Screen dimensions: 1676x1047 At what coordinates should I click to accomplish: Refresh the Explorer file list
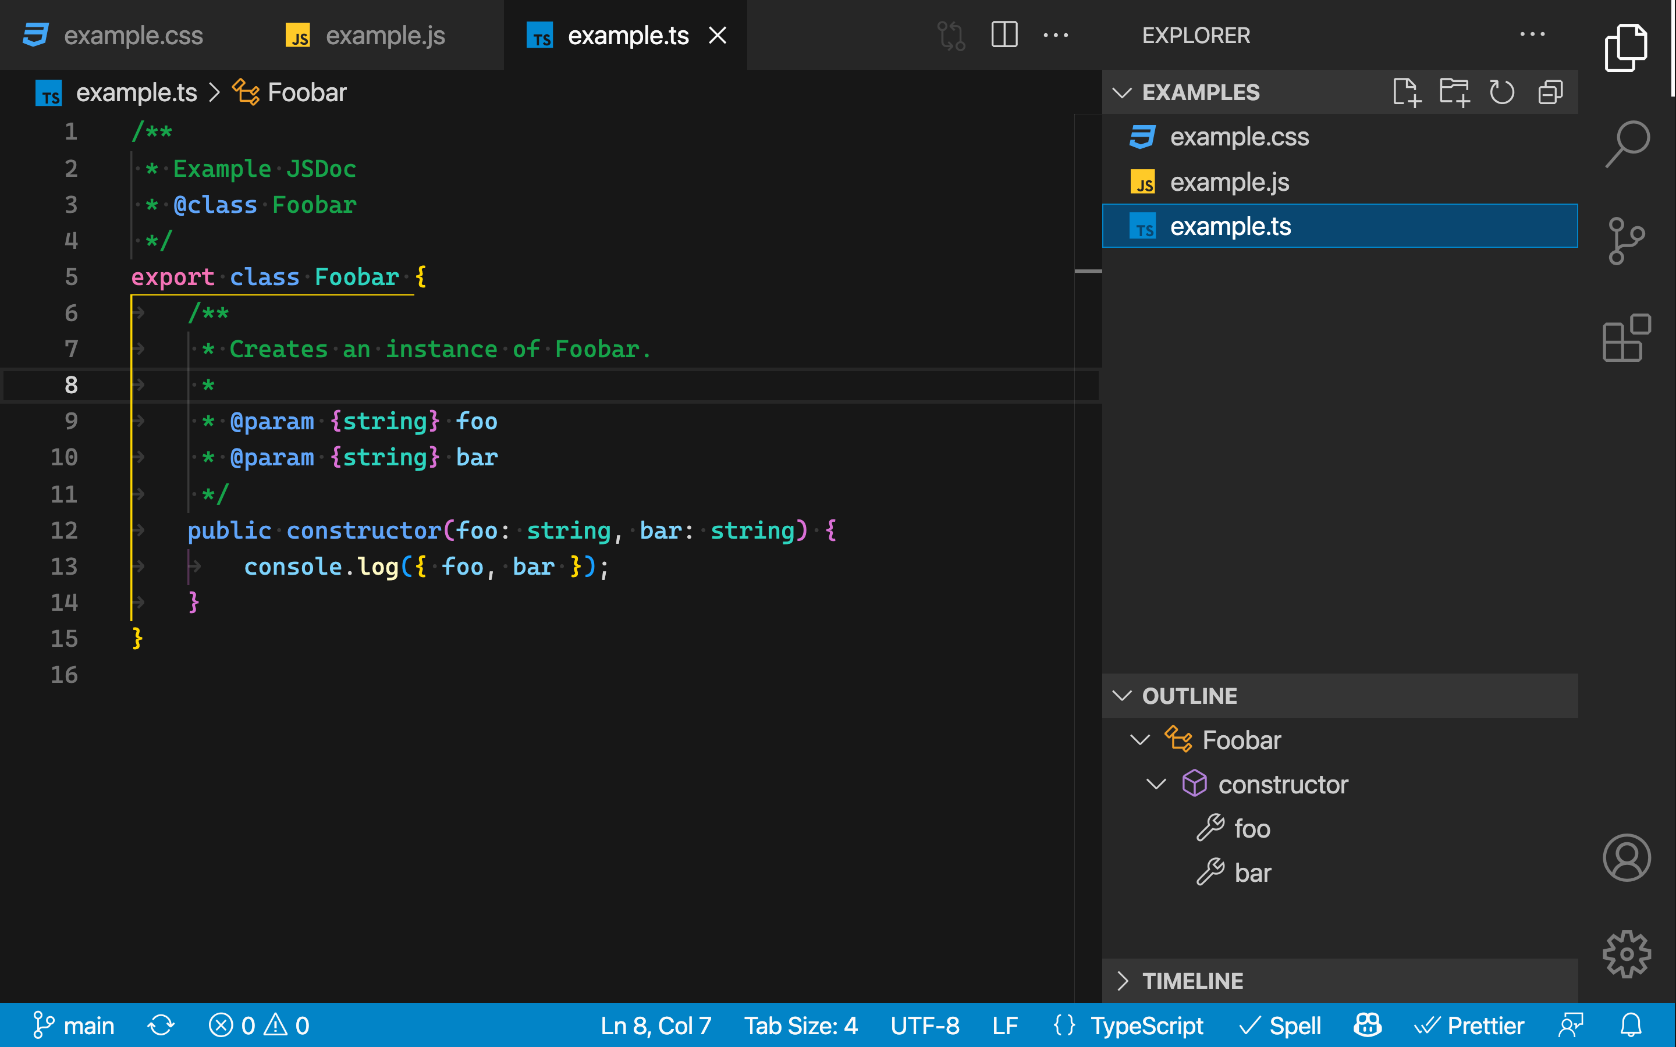pos(1501,92)
